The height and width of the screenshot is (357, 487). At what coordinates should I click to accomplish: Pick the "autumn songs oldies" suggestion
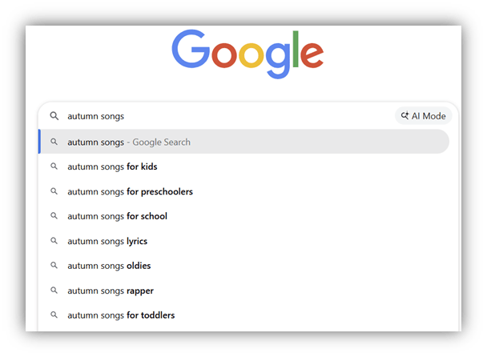pos(109,266)
